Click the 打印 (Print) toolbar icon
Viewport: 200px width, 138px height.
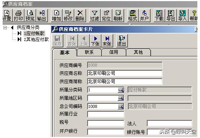(x=18, y=16)
